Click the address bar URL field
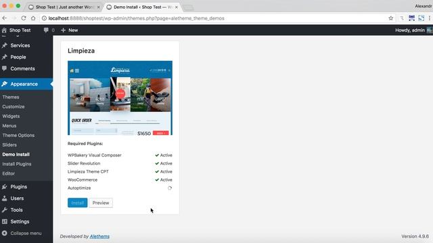 coord(215,18)
